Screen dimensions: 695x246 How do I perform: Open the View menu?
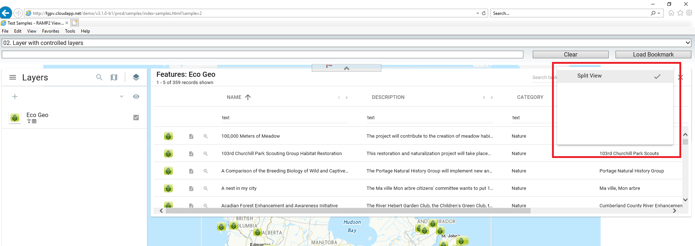(32, 31)
